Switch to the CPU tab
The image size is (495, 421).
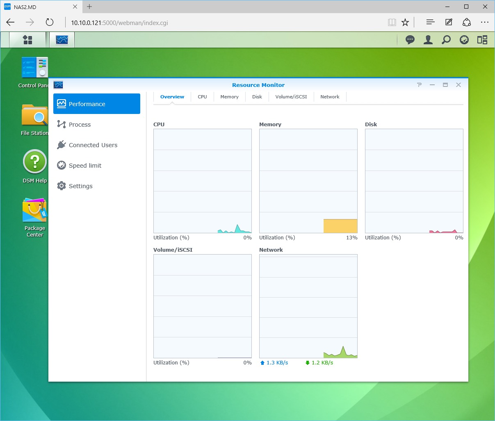tap(202, 97)
